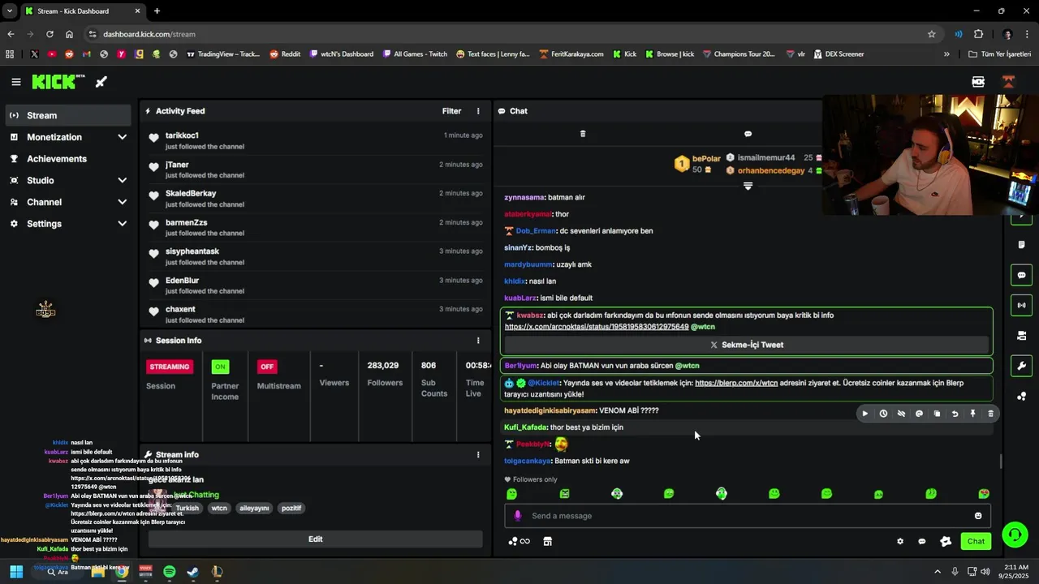Screen dimensions: 1039x584
Task: Expand the Settings sidebar section
Action: click(68, 224)
